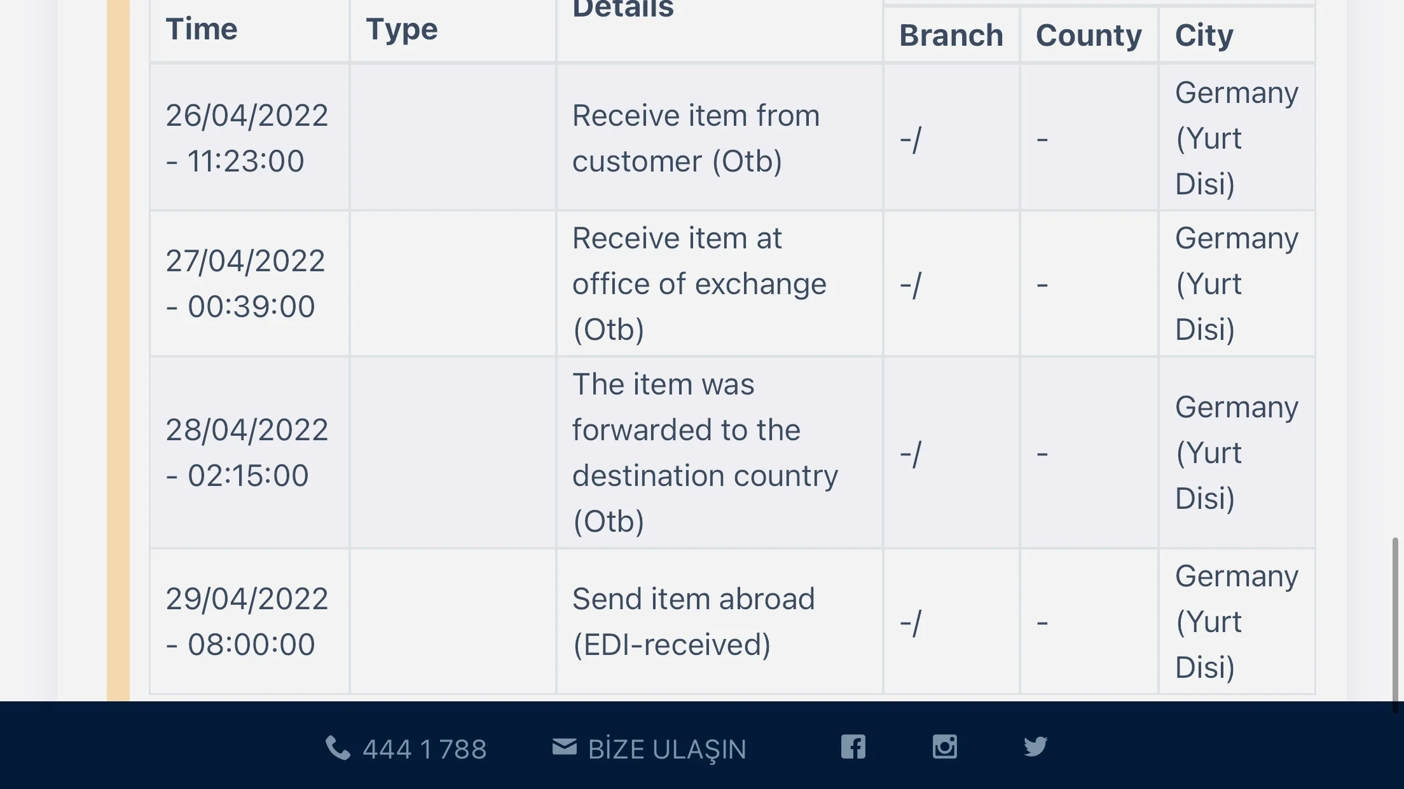Viewport: 1404px width, 789px height.
Task: Click the Type column header
Action: click(x=402, y=29)
